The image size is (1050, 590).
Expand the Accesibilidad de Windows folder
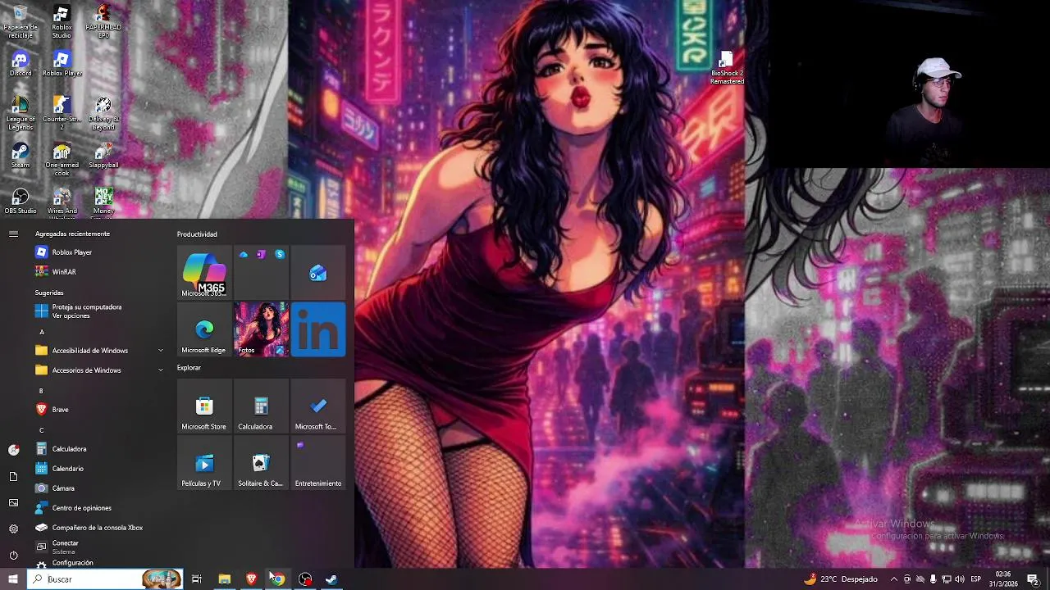98,350
